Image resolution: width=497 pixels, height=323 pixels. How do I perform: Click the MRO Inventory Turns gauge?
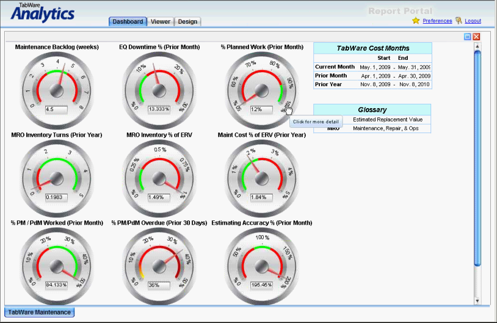(x=58, y=178)
